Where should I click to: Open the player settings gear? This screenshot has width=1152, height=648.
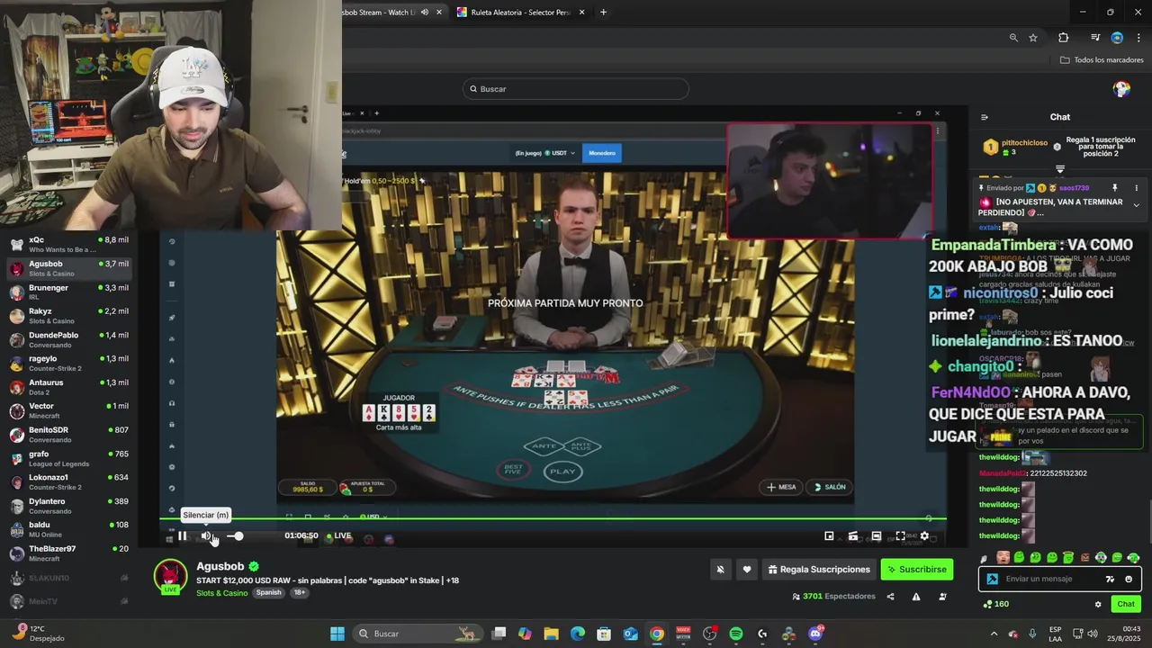[x=923, y=536]
